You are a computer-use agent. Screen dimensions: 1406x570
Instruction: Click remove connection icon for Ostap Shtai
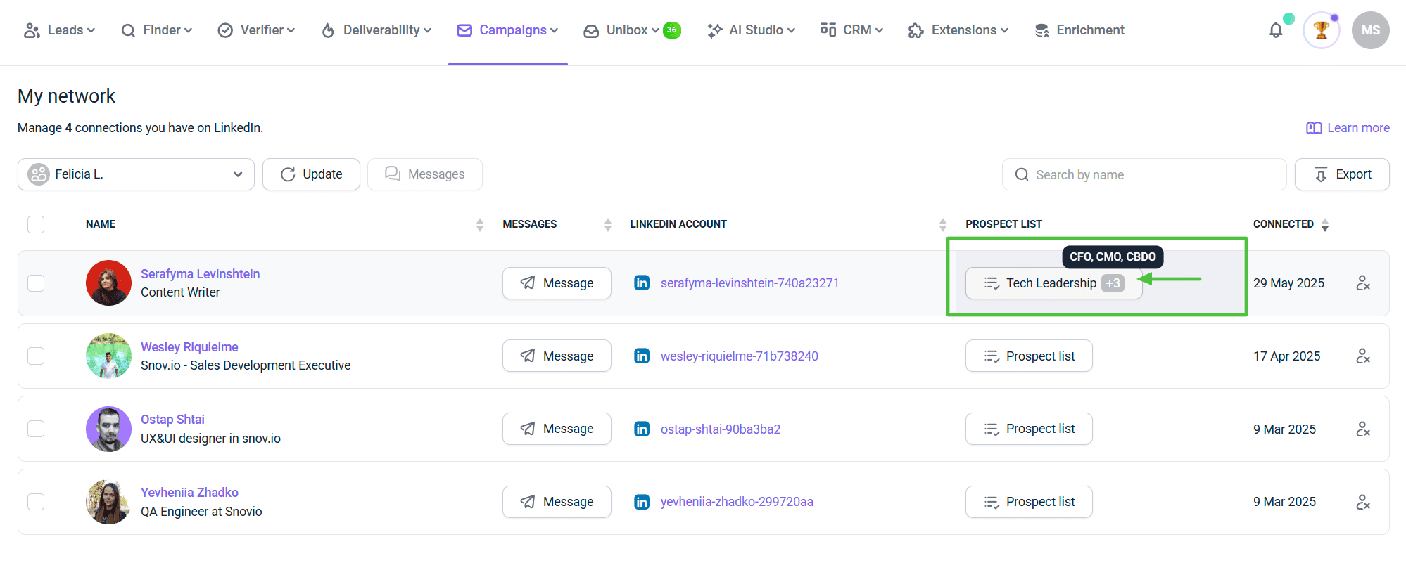1363,429
